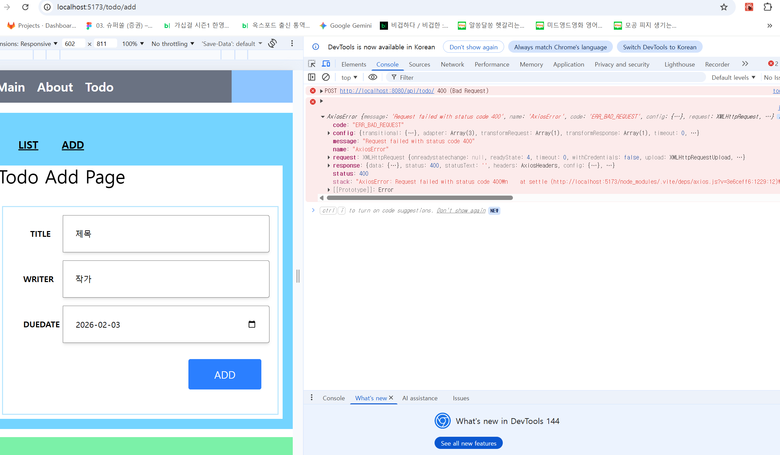Click the live expression eye icon
Image resolution: width=780 pixels, height=455 pixels.
pos(372,77)
